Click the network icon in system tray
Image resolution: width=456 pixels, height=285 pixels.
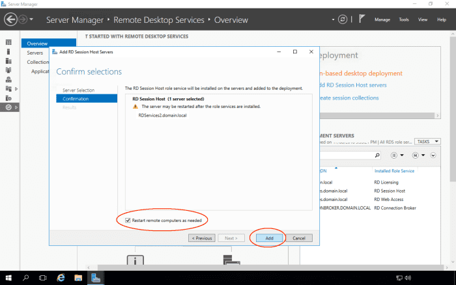pos(399,278)
